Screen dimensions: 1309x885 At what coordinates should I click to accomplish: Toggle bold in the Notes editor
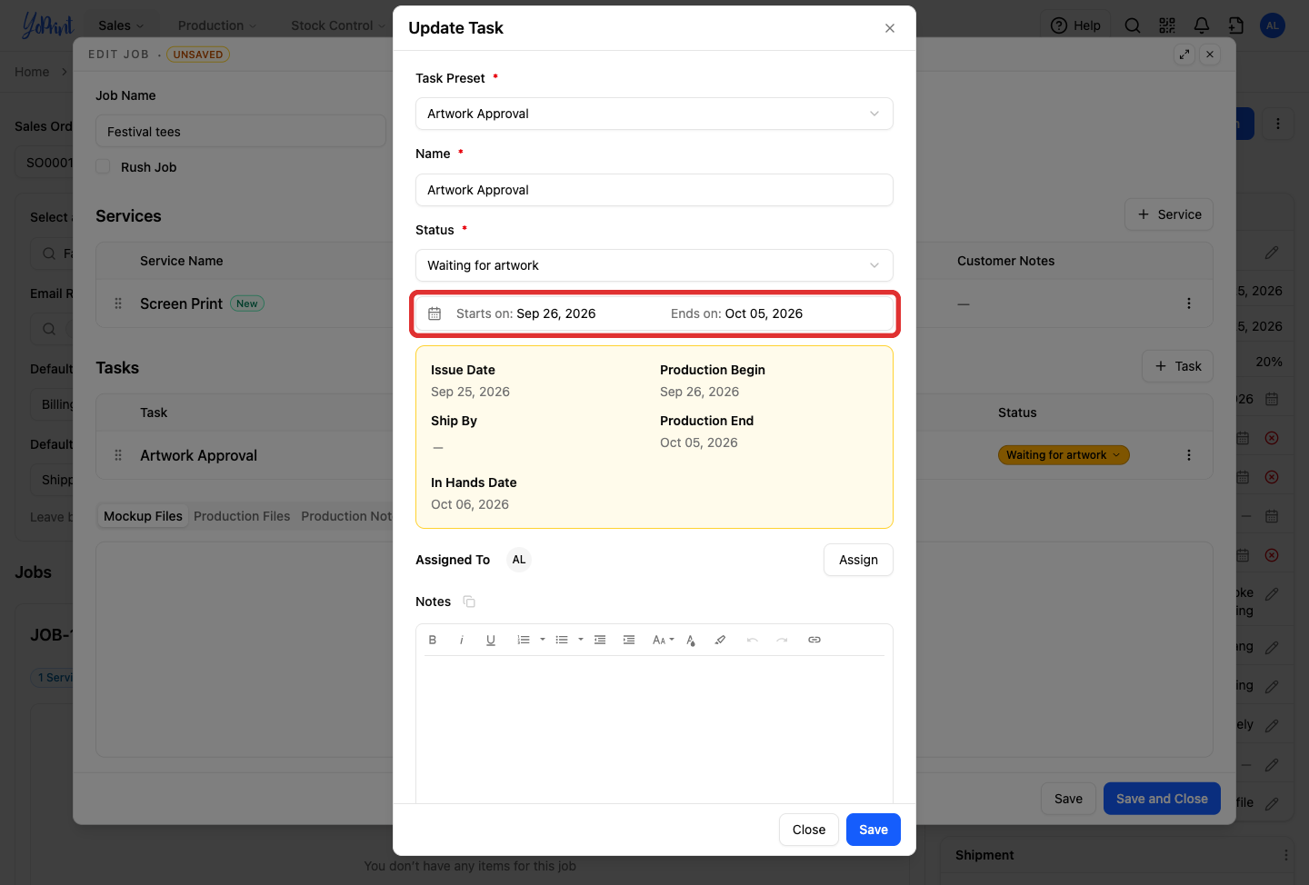pos(433,640)
